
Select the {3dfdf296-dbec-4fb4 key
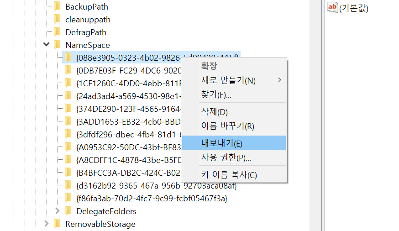(x=128, y=134)
